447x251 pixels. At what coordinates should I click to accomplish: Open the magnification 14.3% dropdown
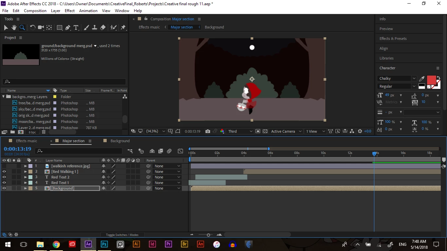(x=155, y=131)
